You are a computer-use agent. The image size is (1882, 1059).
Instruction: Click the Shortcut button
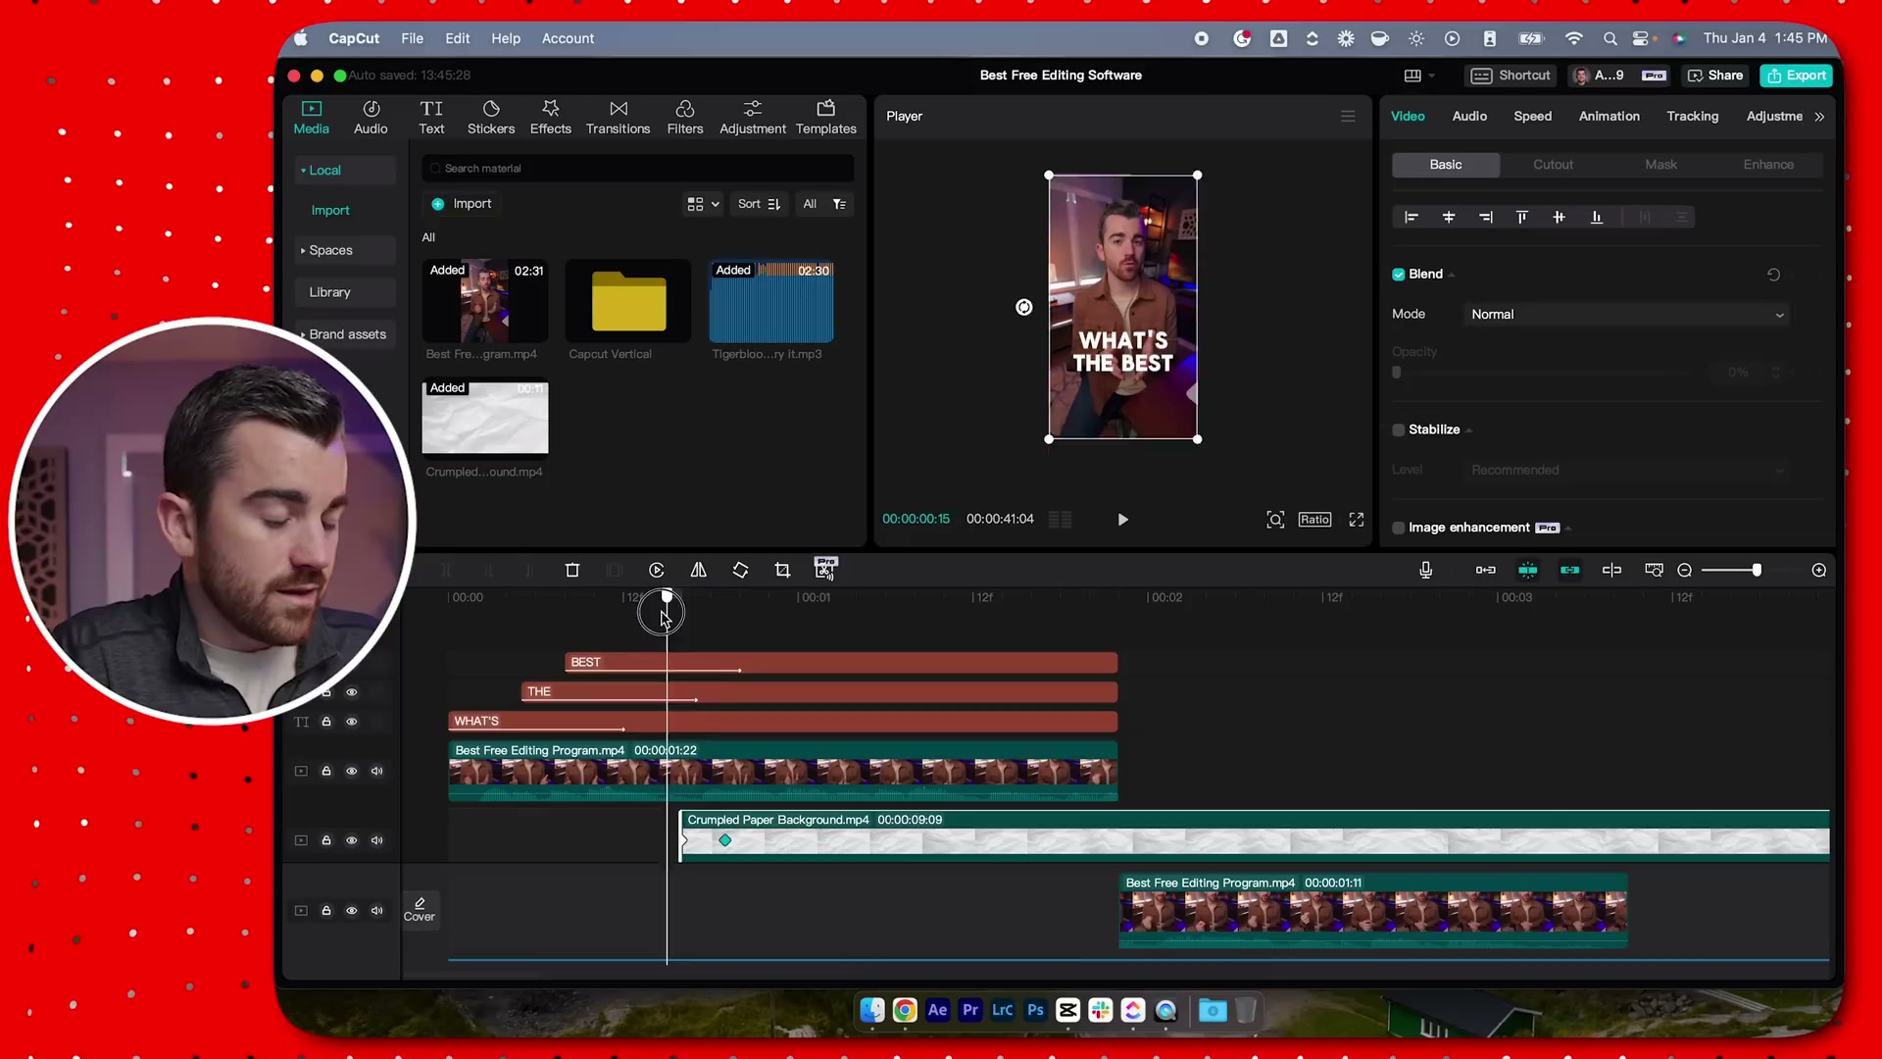point(1511,76)
